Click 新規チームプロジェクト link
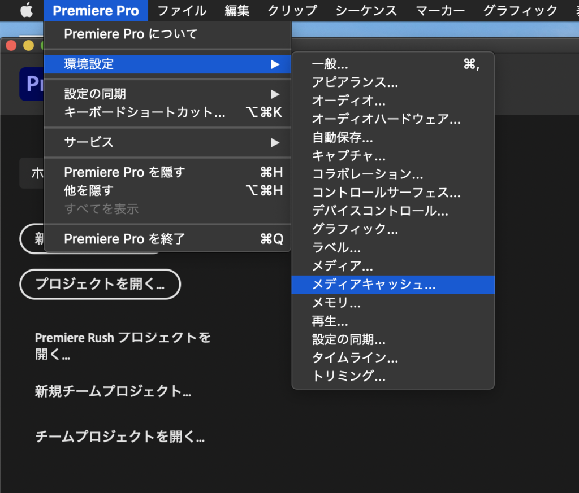The height and width of the screenshot is (493, 579). click(113, 391)
